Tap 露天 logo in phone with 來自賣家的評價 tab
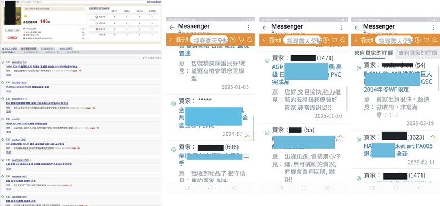Screen dimensions: 440x206 click(x=366, y=40)
